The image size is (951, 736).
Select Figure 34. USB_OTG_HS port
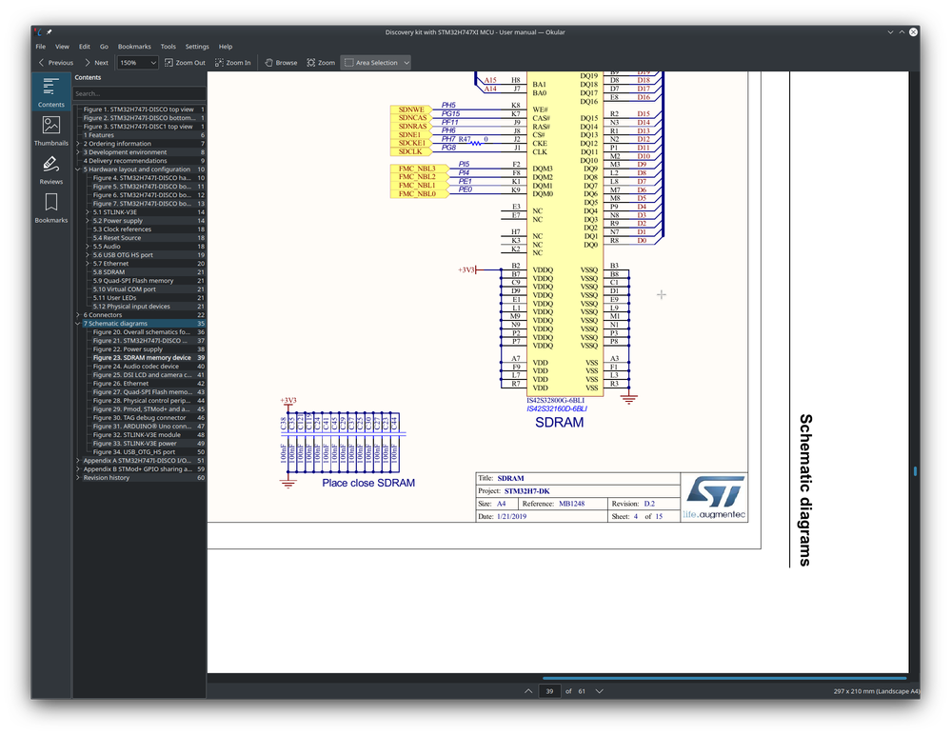coord(139,452)
